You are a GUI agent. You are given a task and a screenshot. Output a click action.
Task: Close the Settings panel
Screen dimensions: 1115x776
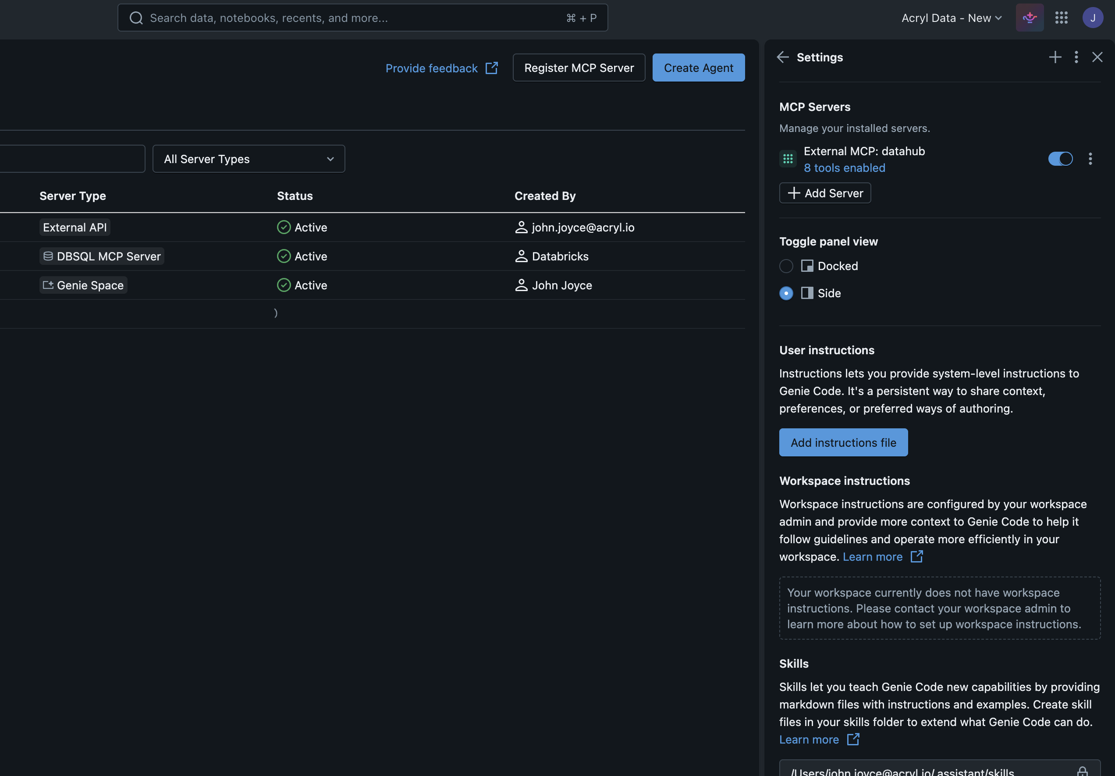click(1097, 57)
